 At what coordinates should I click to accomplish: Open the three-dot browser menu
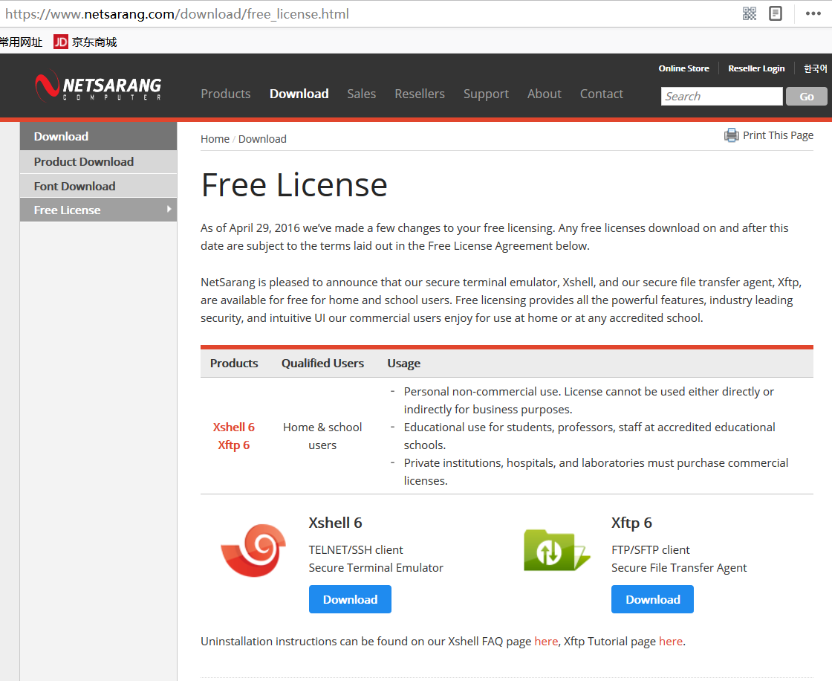point(813,14)
